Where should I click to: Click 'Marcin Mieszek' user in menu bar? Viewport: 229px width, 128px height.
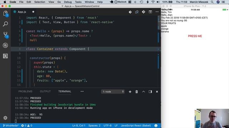199,2
